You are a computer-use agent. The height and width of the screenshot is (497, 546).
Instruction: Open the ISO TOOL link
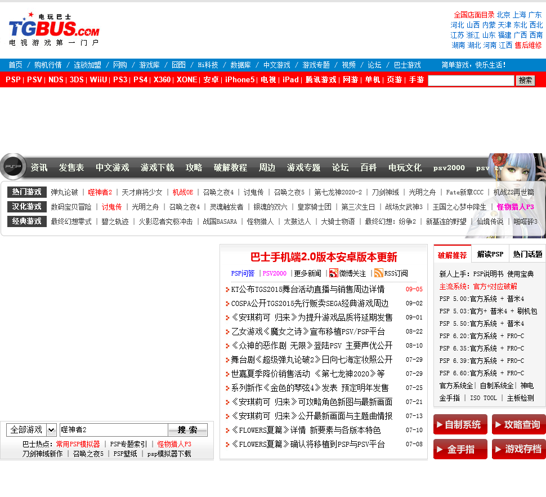click(484, 398)
